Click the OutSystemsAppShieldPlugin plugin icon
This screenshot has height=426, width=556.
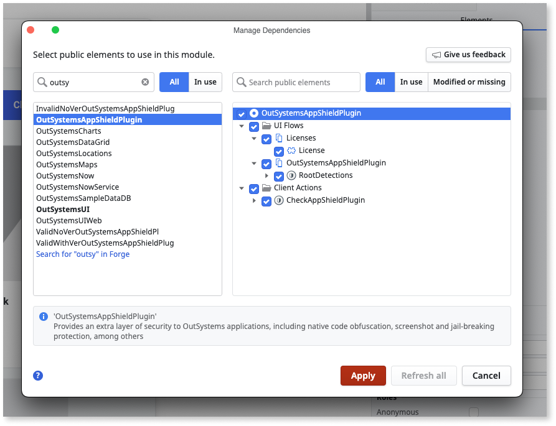click(253, 114)
